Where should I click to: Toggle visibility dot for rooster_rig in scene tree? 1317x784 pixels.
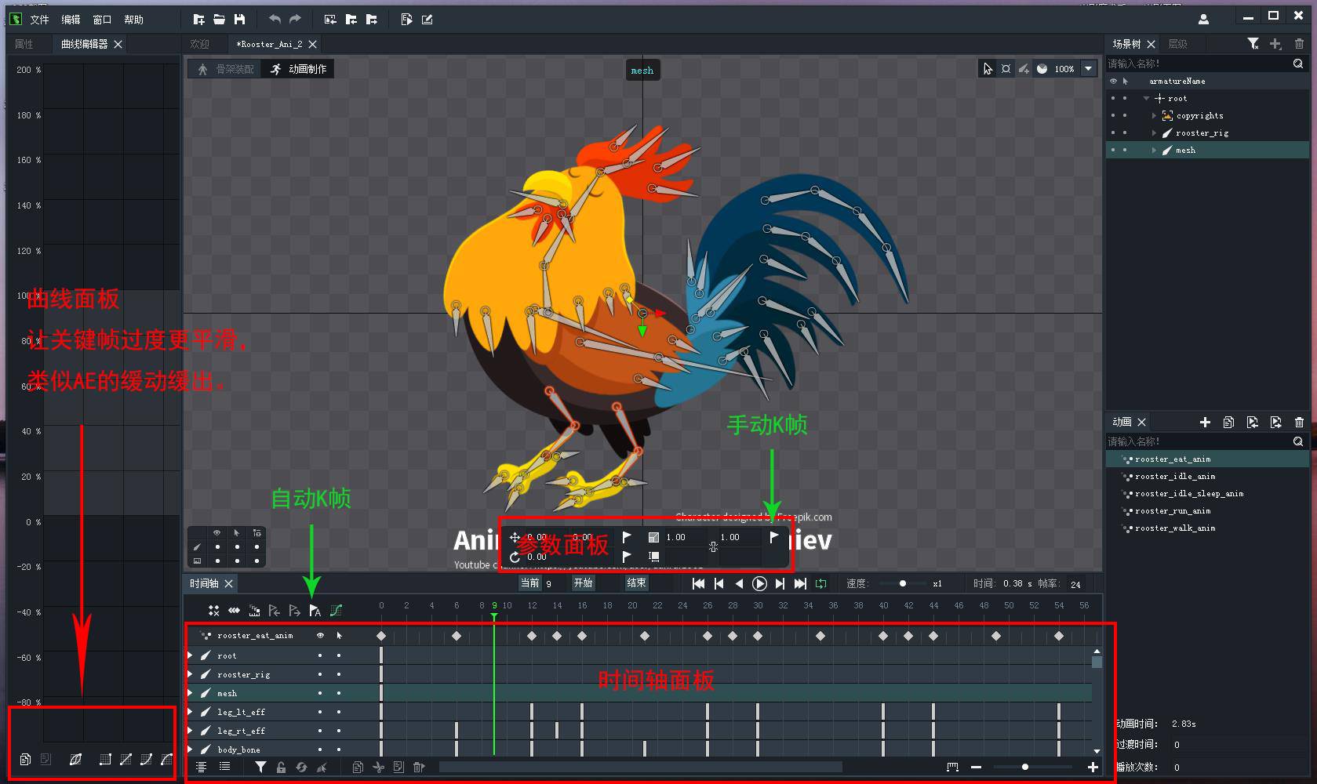1113,132
